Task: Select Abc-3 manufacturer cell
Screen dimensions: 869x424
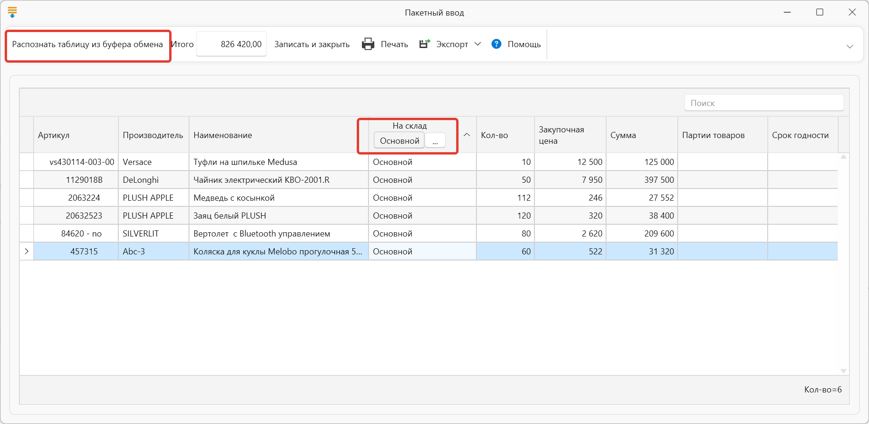Action: click(154, 251)
